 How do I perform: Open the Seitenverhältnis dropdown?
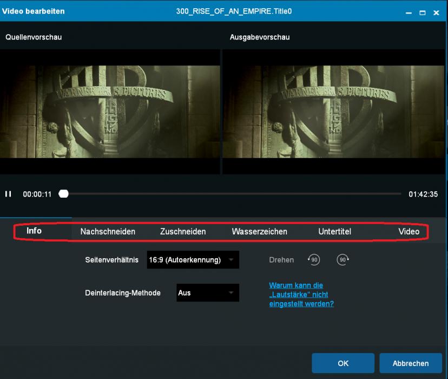(193, 259)
